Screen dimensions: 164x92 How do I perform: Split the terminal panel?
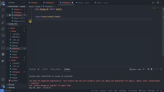(x=148, y=69)
